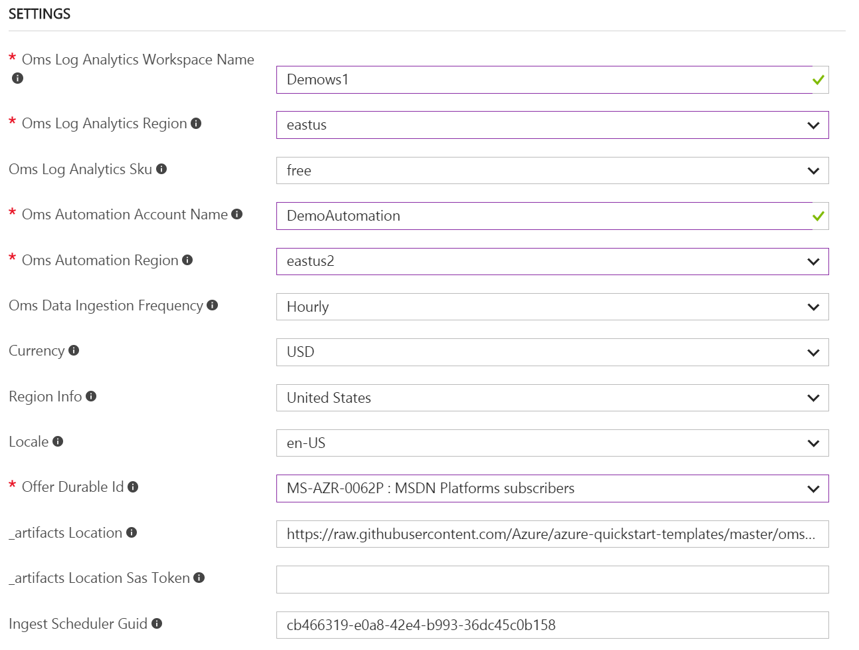
Task: Click info icon beside Currency label
Action: [74, 350]
